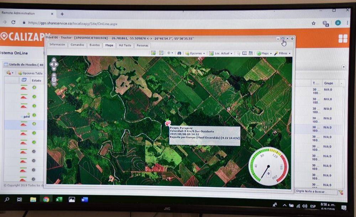Open Excel from the Windows taskbar
The height and width of the screenshot is (217, 356).
59,200
